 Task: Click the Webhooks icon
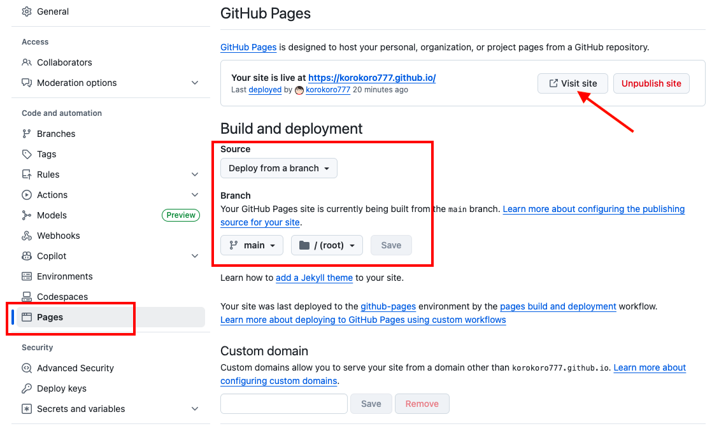[25, 235]
